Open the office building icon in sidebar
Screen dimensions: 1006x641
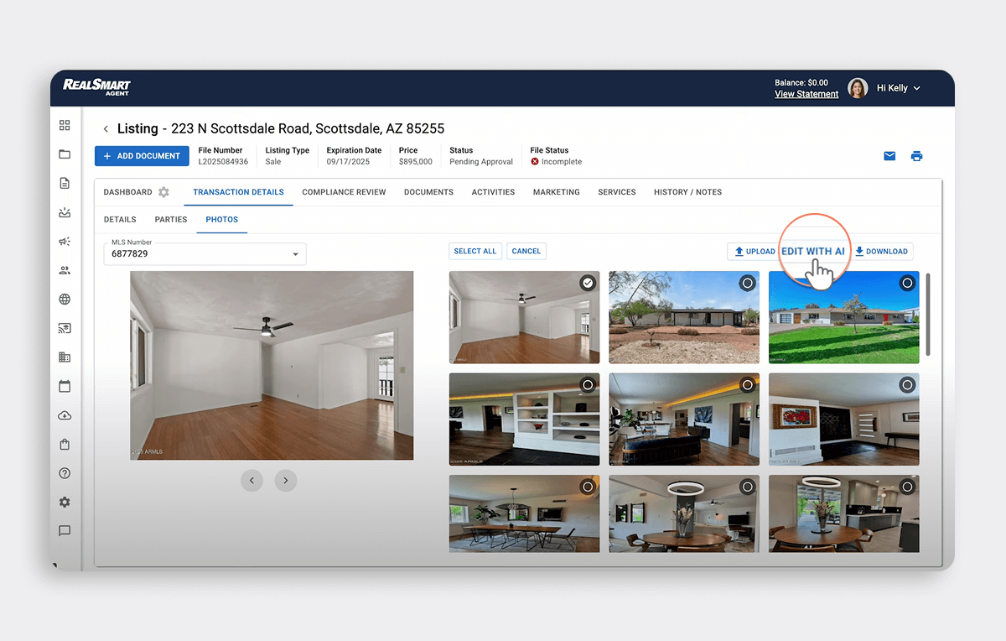coord(65,357)
